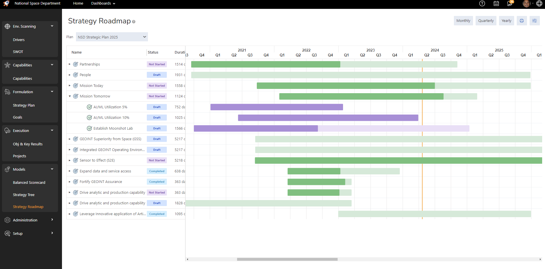Screen dimensions: 545x269
Task: Collapse the Mission Tomorrow row
Action: 70,96
